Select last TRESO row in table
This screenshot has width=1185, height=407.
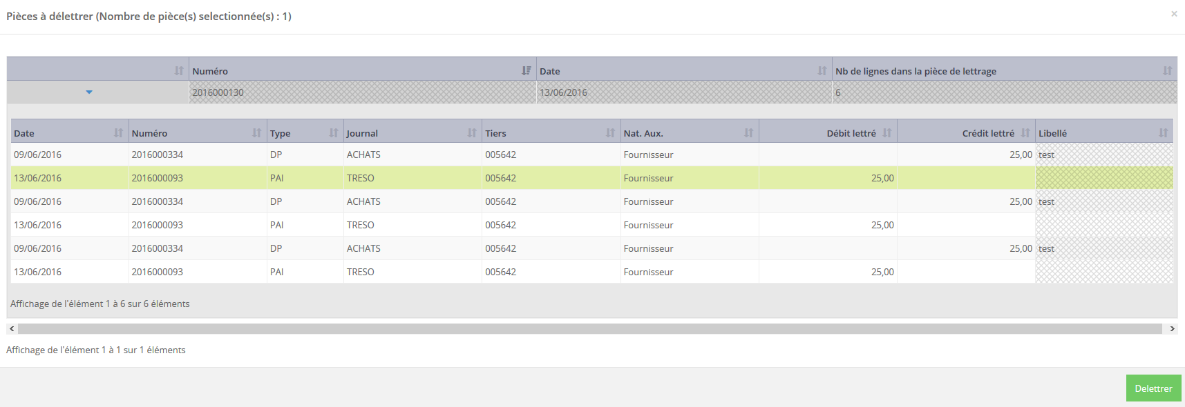(415, 272)
